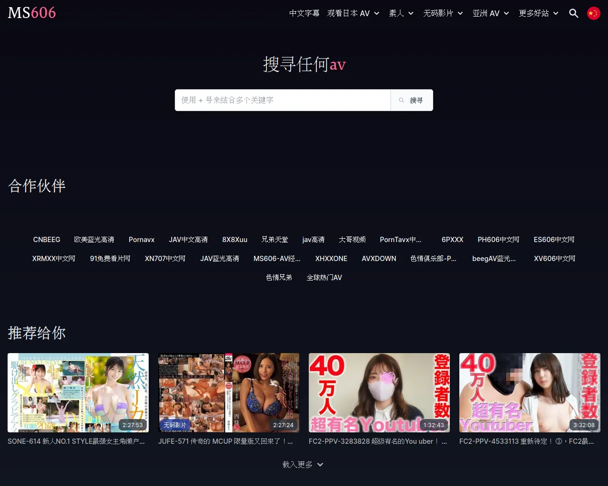Click the FC2-PPV-3283828 video title text
Image resolution: width=608 pixels, height=486 pixels.
[x=378, y=441]
